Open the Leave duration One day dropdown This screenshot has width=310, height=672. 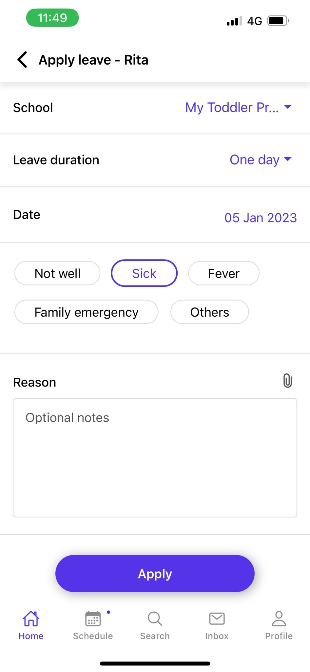pyautogui.click(x=261, y=160)
